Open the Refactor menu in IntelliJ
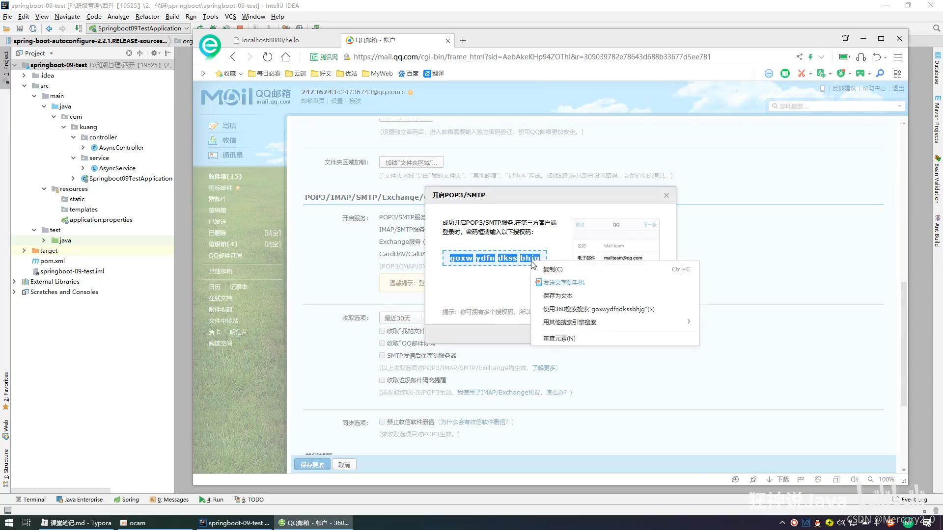This screenshot has width=943, height=530. click(147, 17)
